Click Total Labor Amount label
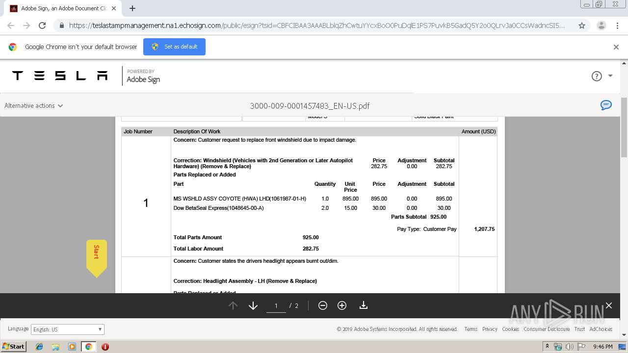 (198, 249)
